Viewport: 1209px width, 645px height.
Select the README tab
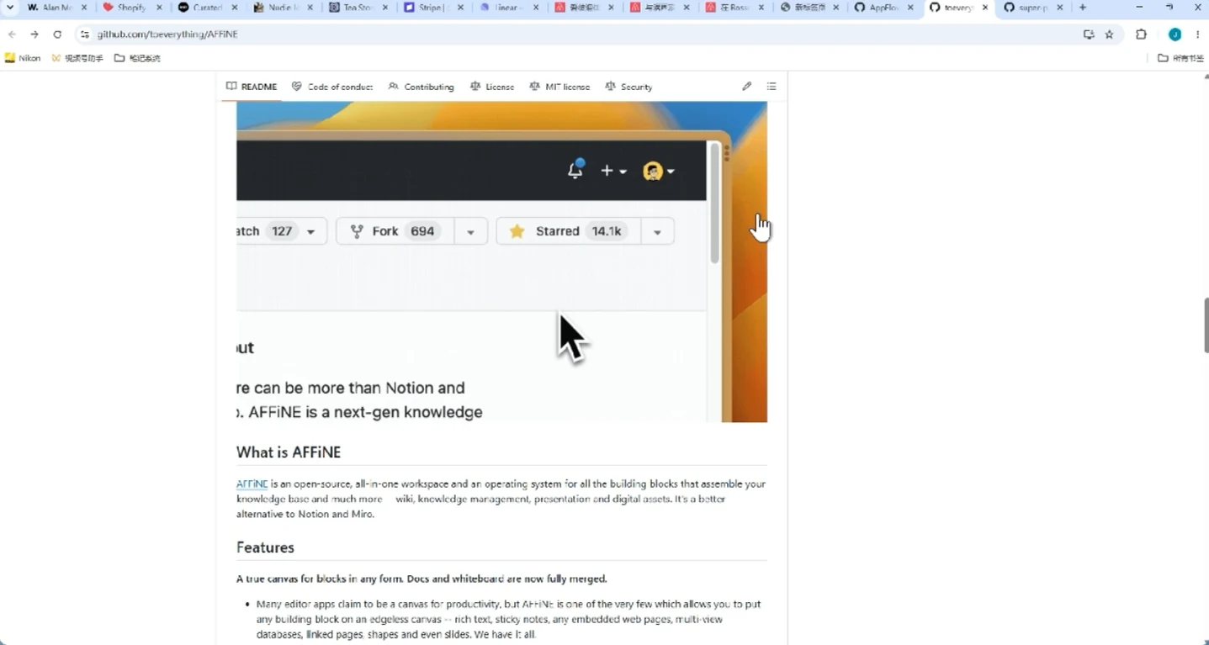pos(252,87)
